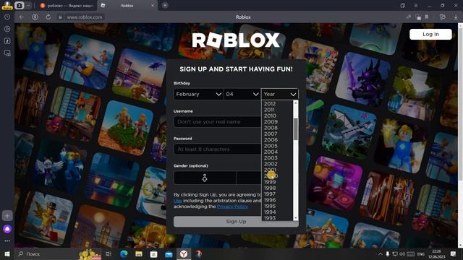Open Alice assistant purple icon in sidebar
Screen dimensions: 463x260
(x=7, y=229)
